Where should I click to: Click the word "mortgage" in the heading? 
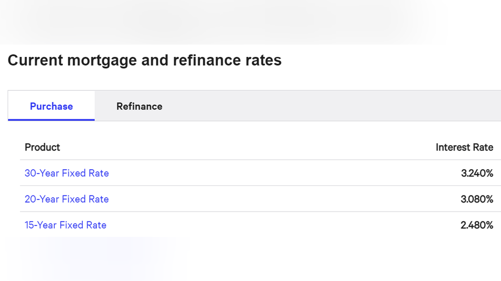tap(102, 61)
